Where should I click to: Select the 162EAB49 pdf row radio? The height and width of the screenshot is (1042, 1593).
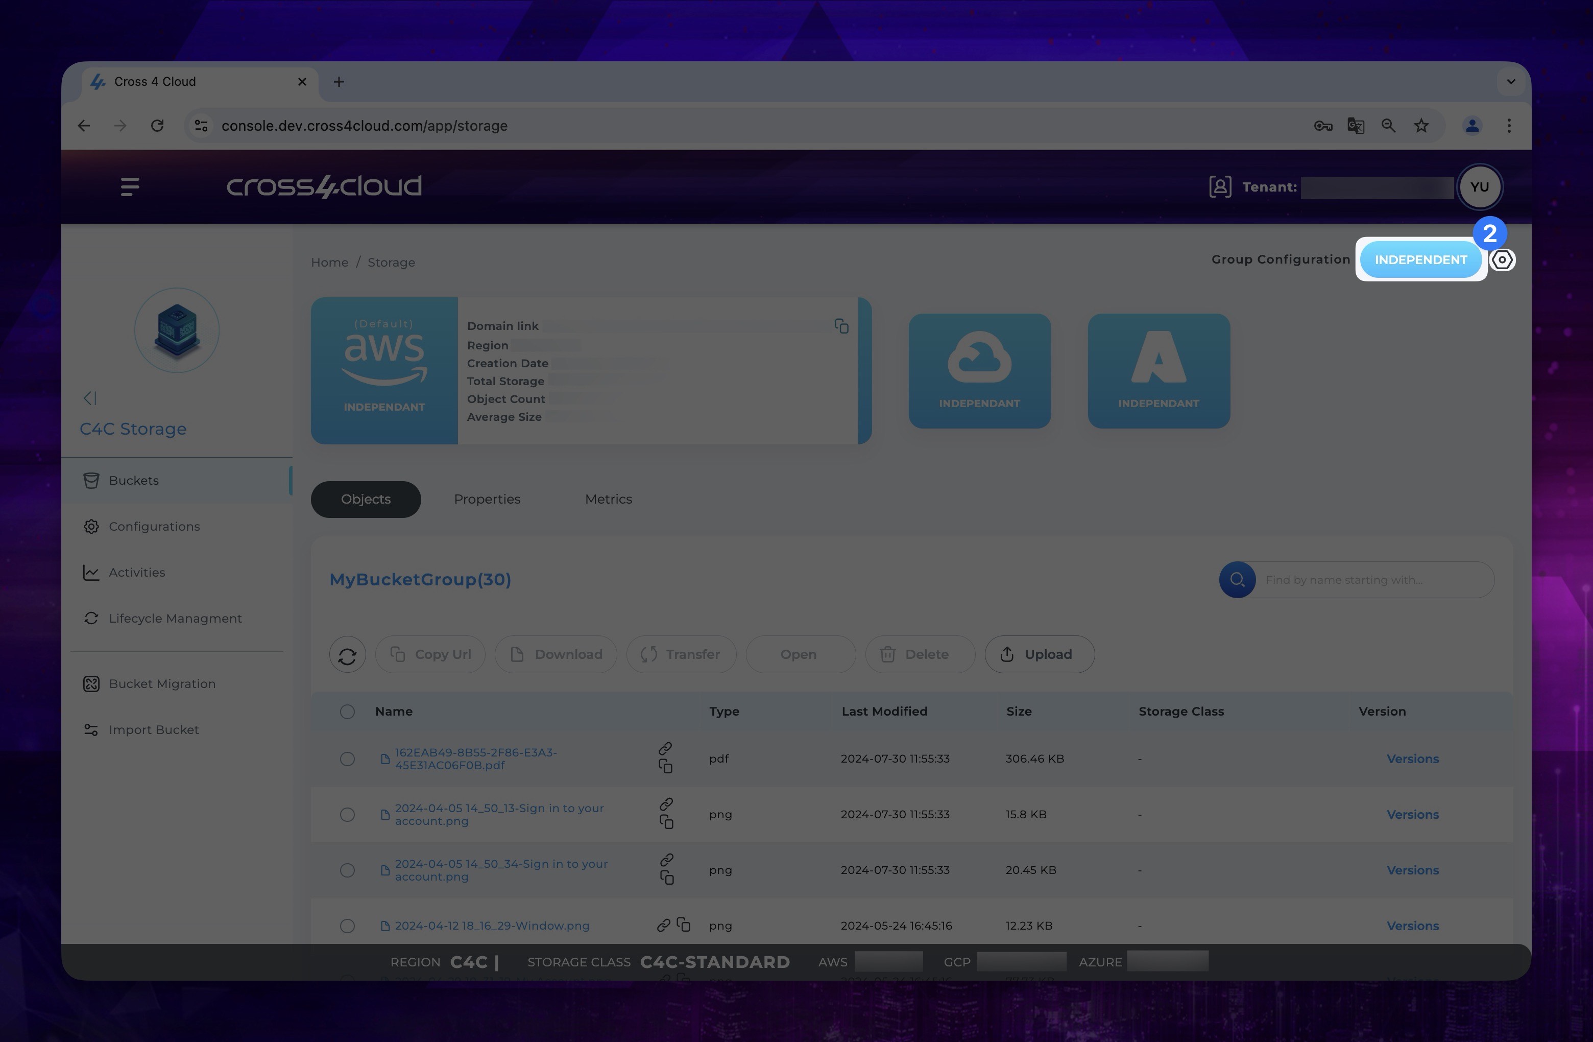point(347,760)
